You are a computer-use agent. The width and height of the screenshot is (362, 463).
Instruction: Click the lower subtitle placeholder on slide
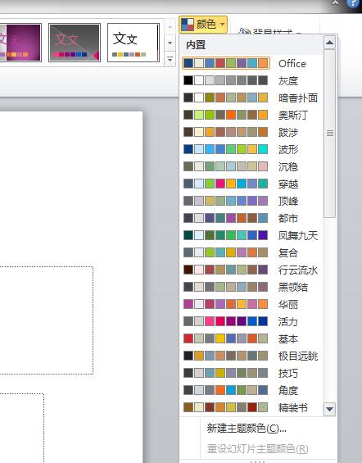[22, 428]
